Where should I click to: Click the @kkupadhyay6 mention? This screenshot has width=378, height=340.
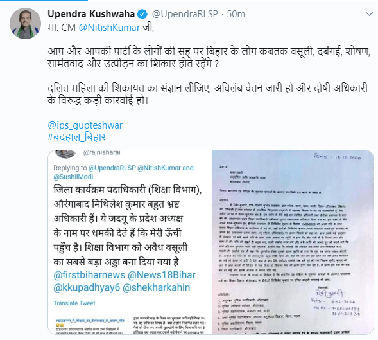coord(87,287)
